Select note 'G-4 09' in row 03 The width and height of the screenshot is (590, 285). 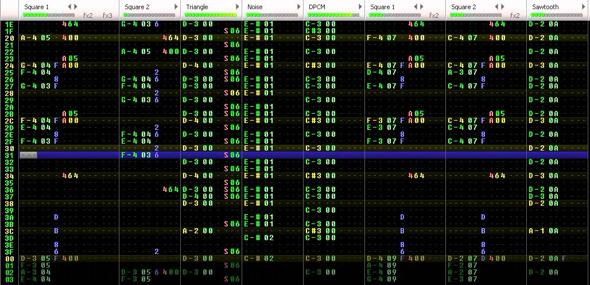[382, 279]
